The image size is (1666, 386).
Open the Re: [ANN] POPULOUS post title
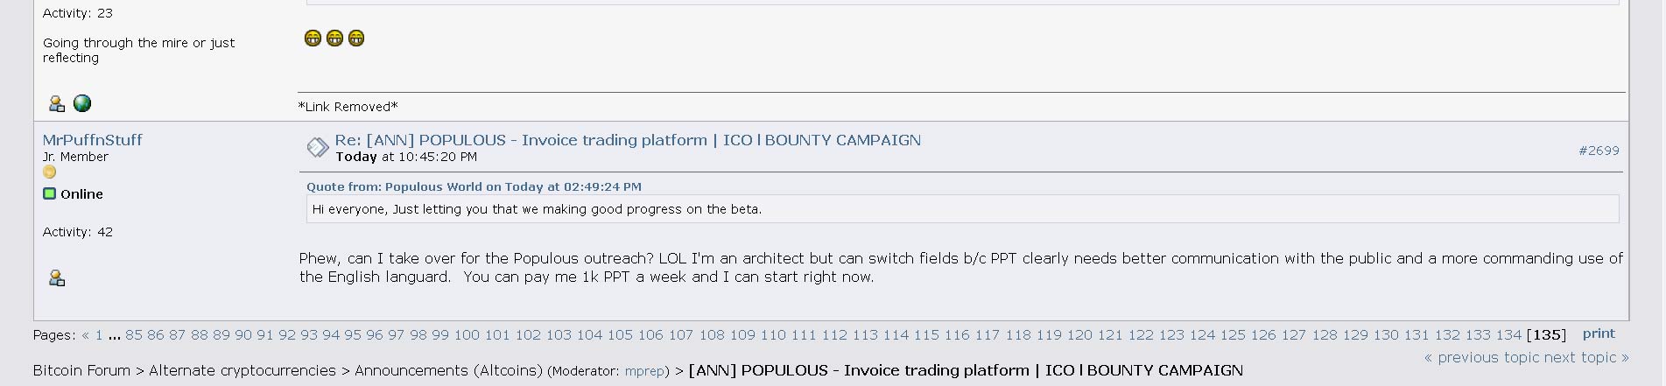coord(628,140)
